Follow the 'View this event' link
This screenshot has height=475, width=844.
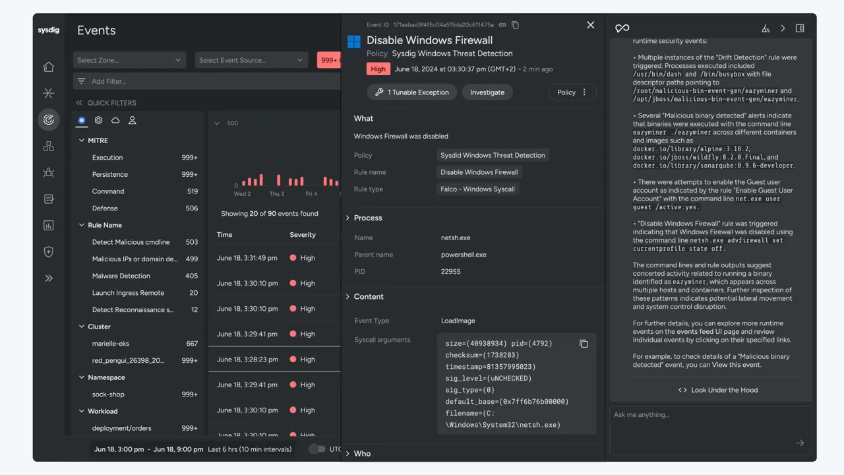[736, 365]
